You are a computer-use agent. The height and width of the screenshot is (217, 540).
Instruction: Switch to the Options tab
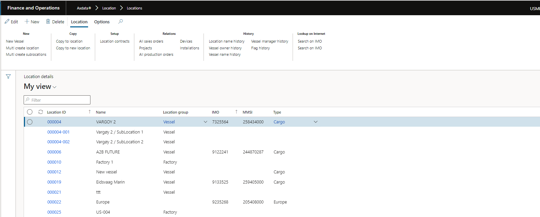(102, 22)
